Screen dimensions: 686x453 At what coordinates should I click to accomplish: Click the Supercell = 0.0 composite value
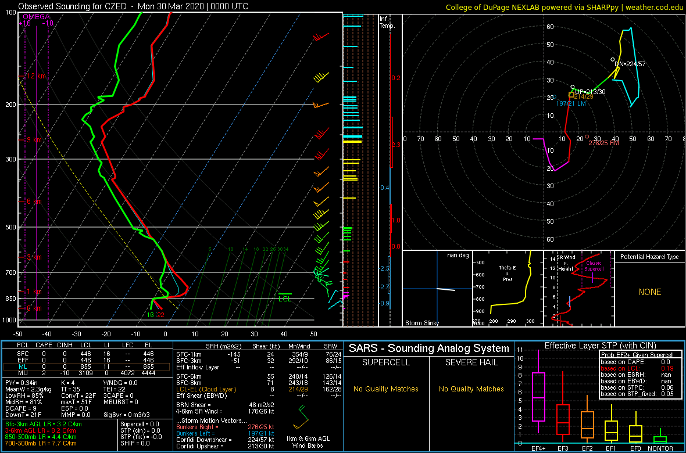pos(140,424)
